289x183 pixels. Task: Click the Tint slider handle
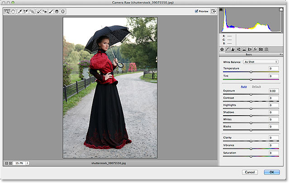click(251, 80)
